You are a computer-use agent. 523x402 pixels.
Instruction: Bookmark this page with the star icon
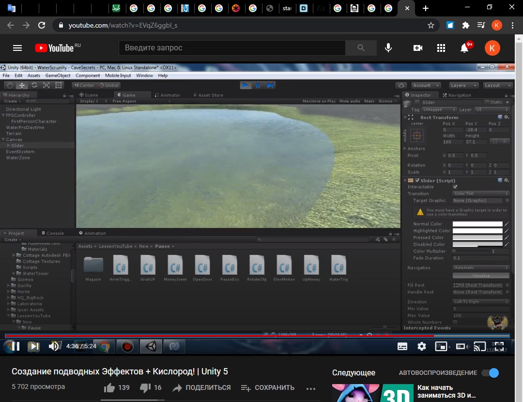(x=431, y=25)
